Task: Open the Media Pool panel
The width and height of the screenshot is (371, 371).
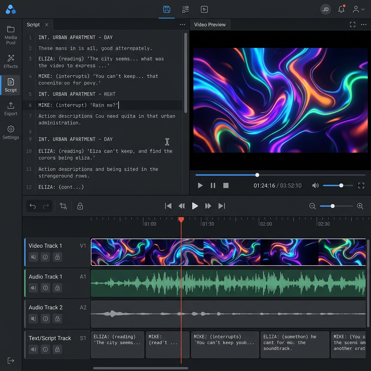Action: tap(11, 35)
